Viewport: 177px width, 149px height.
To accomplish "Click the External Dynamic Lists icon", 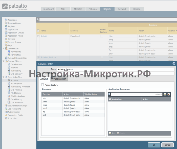I will coord(6,58).
